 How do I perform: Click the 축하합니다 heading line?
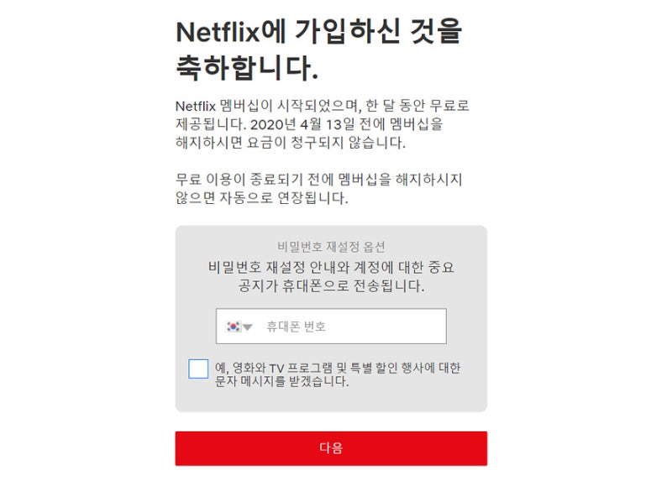[247, 68]
